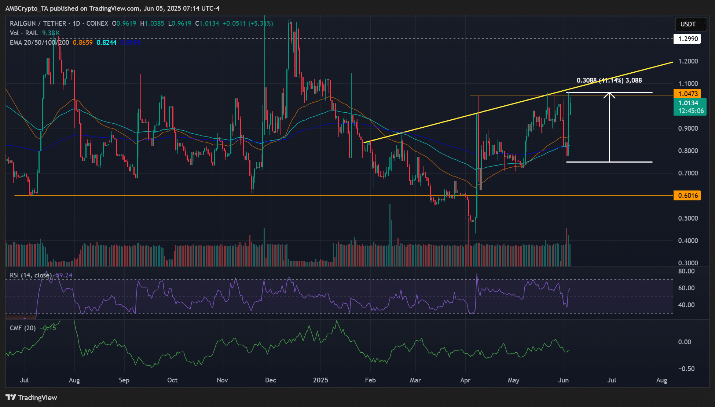The image size is (715, 407).
Task: Click the Jun label on time axis
Action: (x=564, y=380)
